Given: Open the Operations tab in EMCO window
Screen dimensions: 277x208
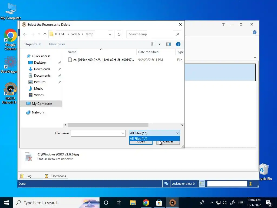Looking at the screenshot, I should (x=55, y=176).
